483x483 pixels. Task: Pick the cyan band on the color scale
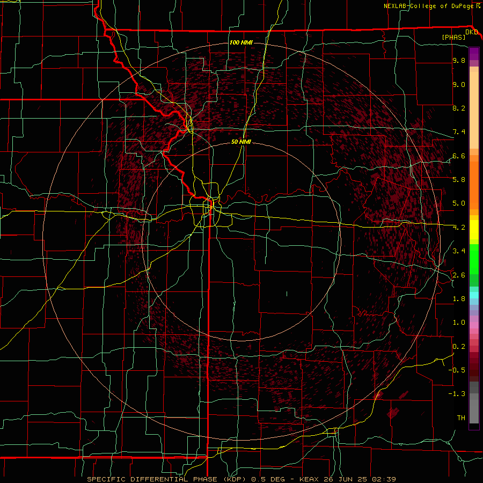click(474, 295)
